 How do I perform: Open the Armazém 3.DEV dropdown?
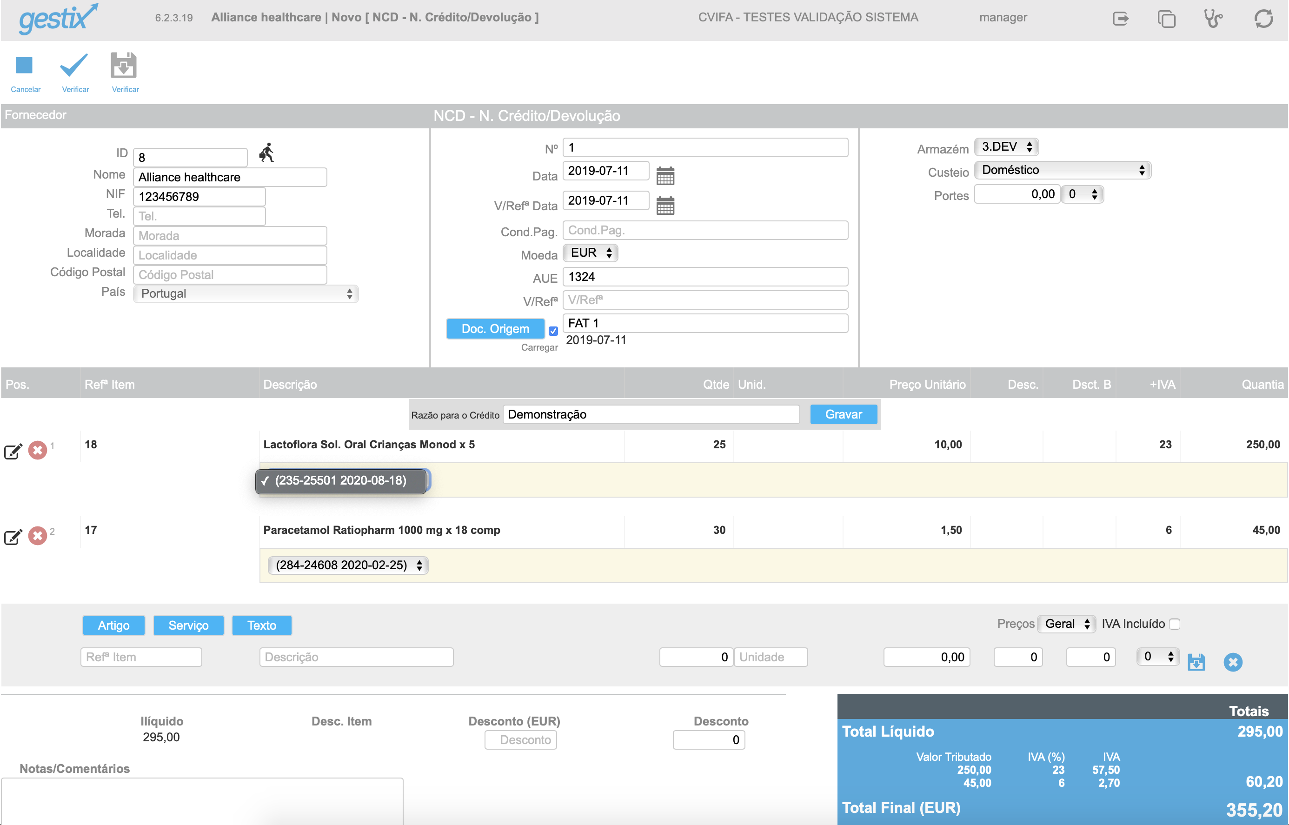[1006, 147]
